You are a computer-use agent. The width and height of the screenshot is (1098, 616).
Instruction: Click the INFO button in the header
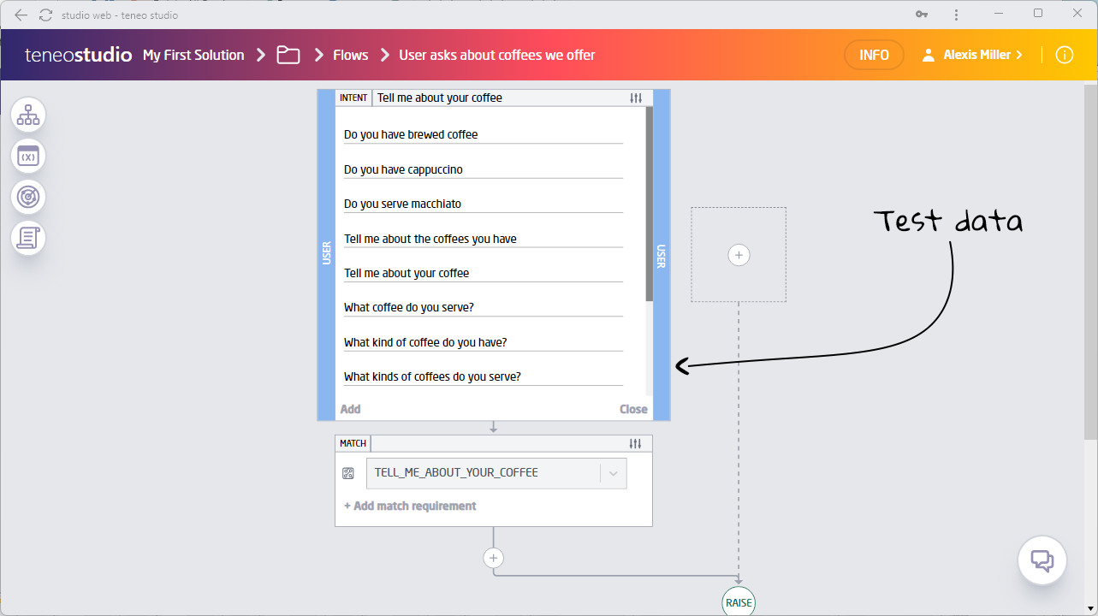coord(874,54)
